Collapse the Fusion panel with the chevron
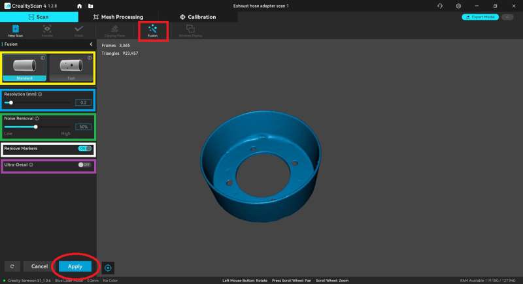 tap(91, 44)
